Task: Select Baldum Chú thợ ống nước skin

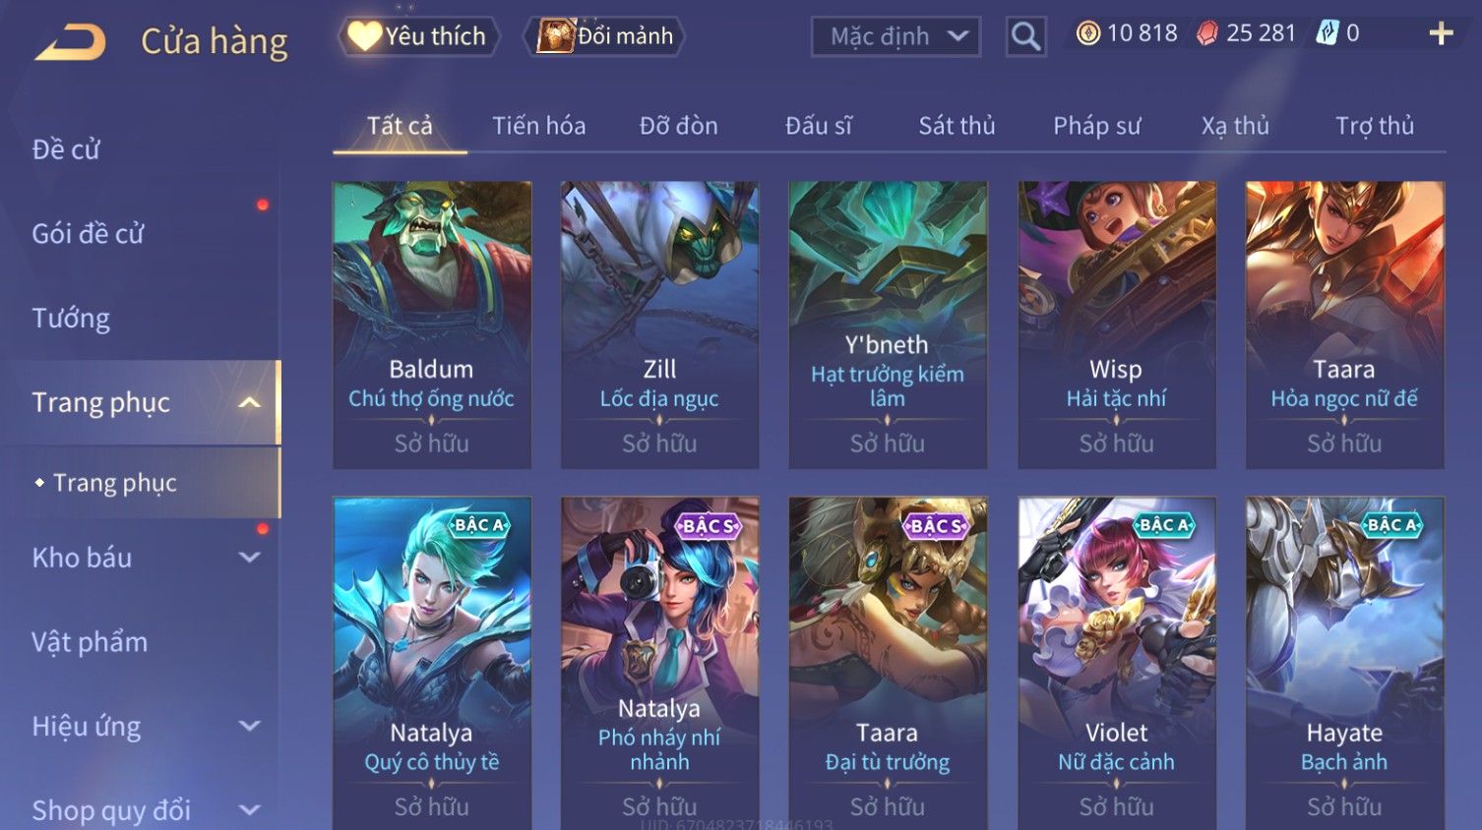Action: (432, 325)
